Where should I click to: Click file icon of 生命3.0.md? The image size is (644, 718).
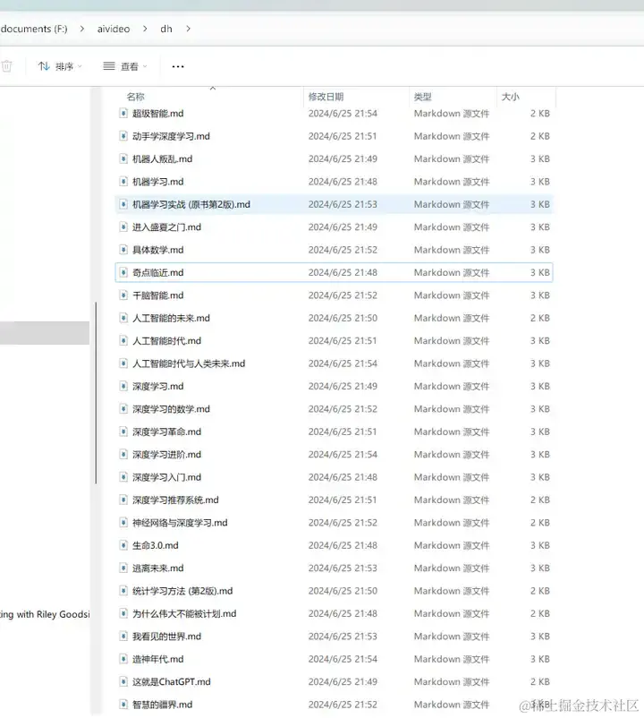pos(123,545)
